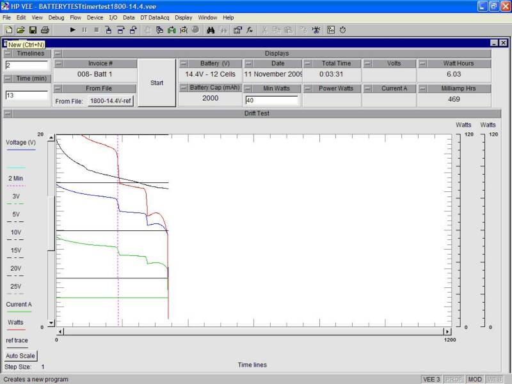Screen dimensions: 512x384
Task: Click the vertical scale down arrow
Action: (51, 323)
